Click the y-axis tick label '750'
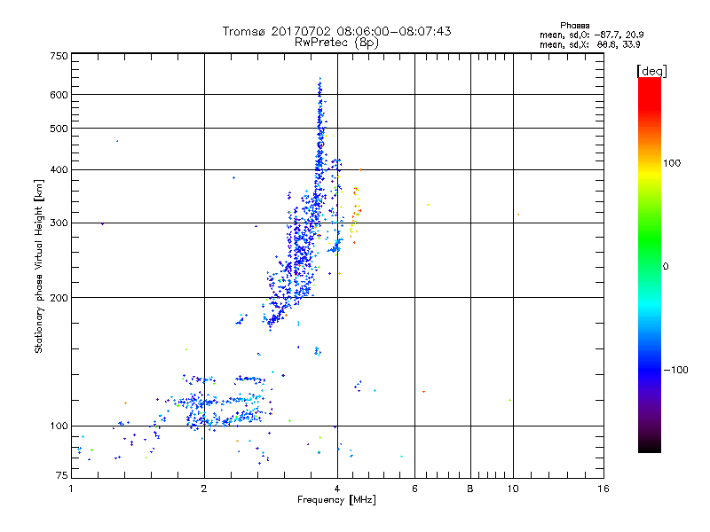The height and width of the screenshot is (532, 710). pos(59,56)
